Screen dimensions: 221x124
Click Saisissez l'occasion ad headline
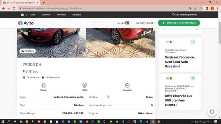[180, 62]
